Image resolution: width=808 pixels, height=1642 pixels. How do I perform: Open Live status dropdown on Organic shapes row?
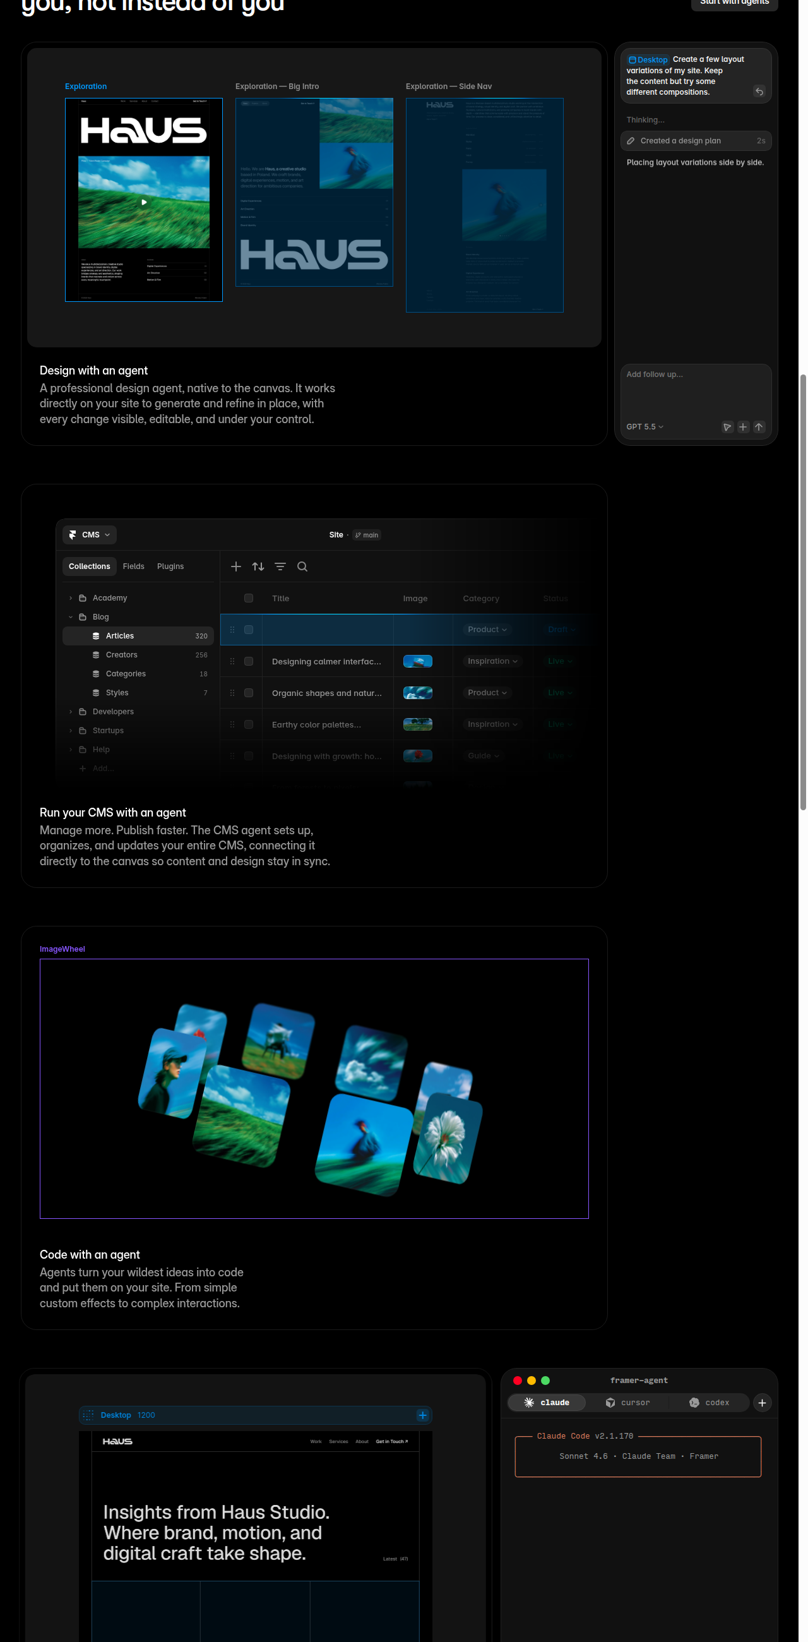pos(559,693)
